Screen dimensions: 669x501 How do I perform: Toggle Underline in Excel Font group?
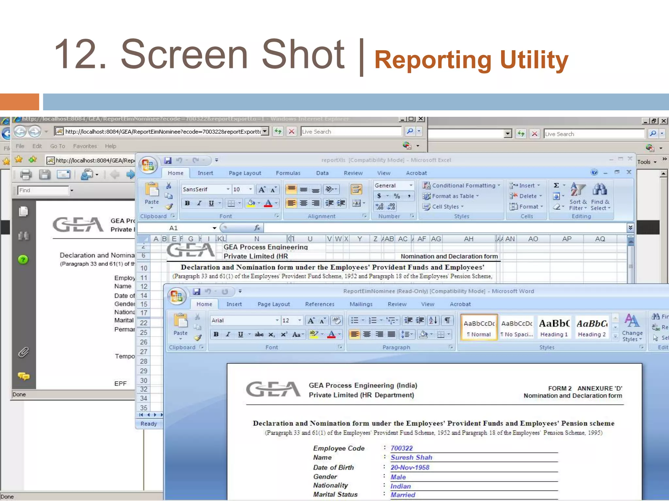211,203
